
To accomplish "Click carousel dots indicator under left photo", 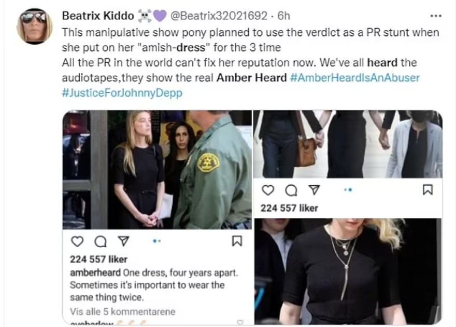I will [156, 241].
